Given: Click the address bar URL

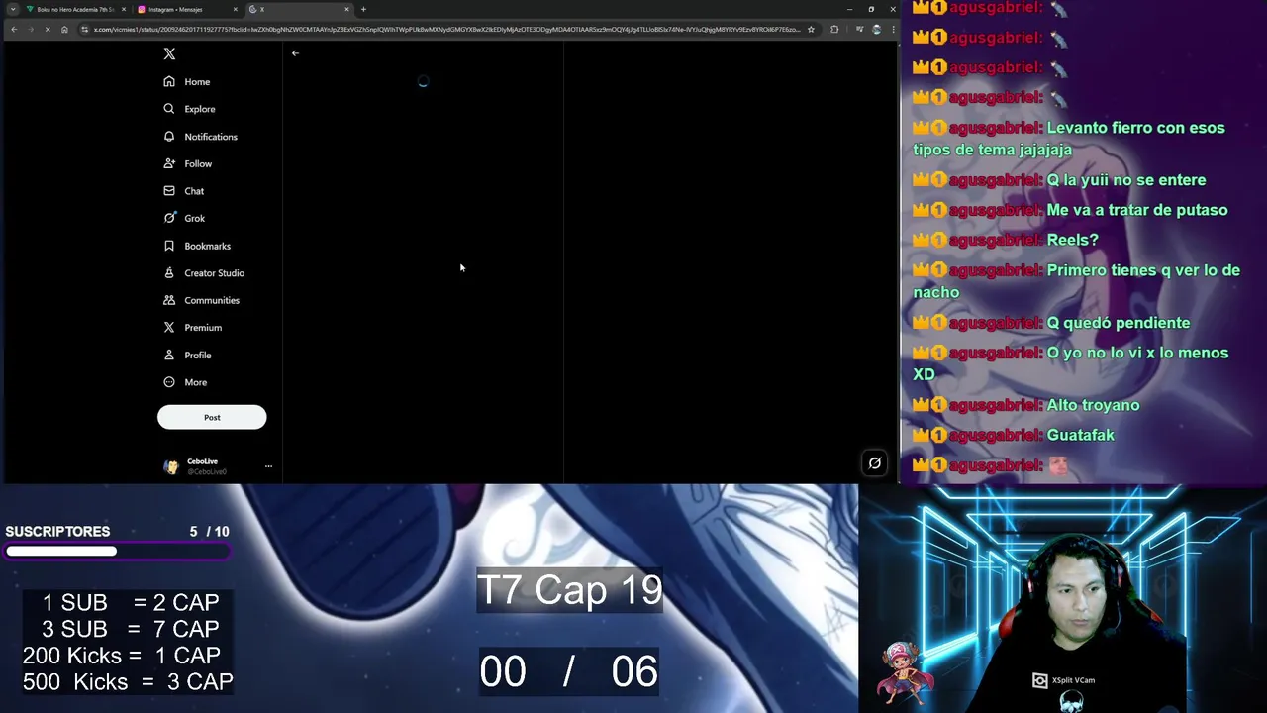Looking at the screenshot, I should [445, 29].
